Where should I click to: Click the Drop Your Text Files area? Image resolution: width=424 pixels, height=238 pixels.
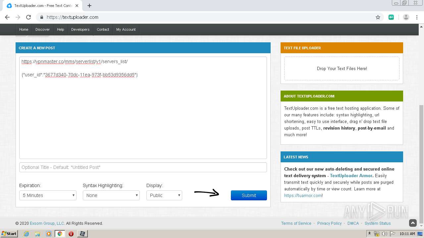342,68
